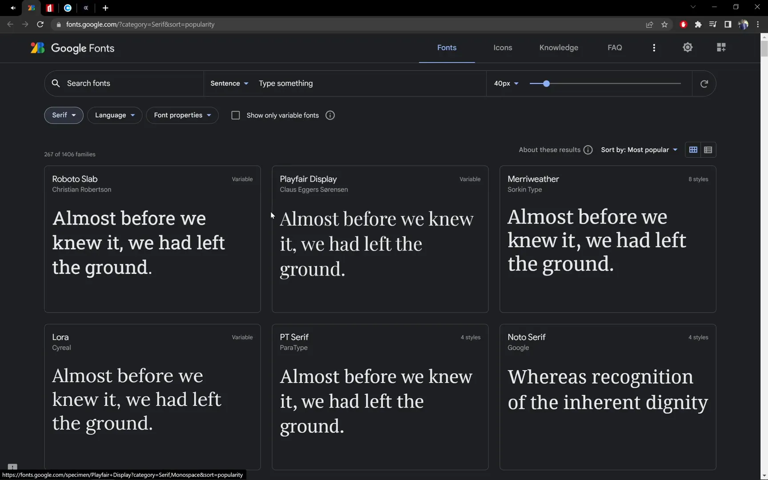
Task: Open the Playfair Display font card
Action: pyautogui.click(x=380, y=239)
